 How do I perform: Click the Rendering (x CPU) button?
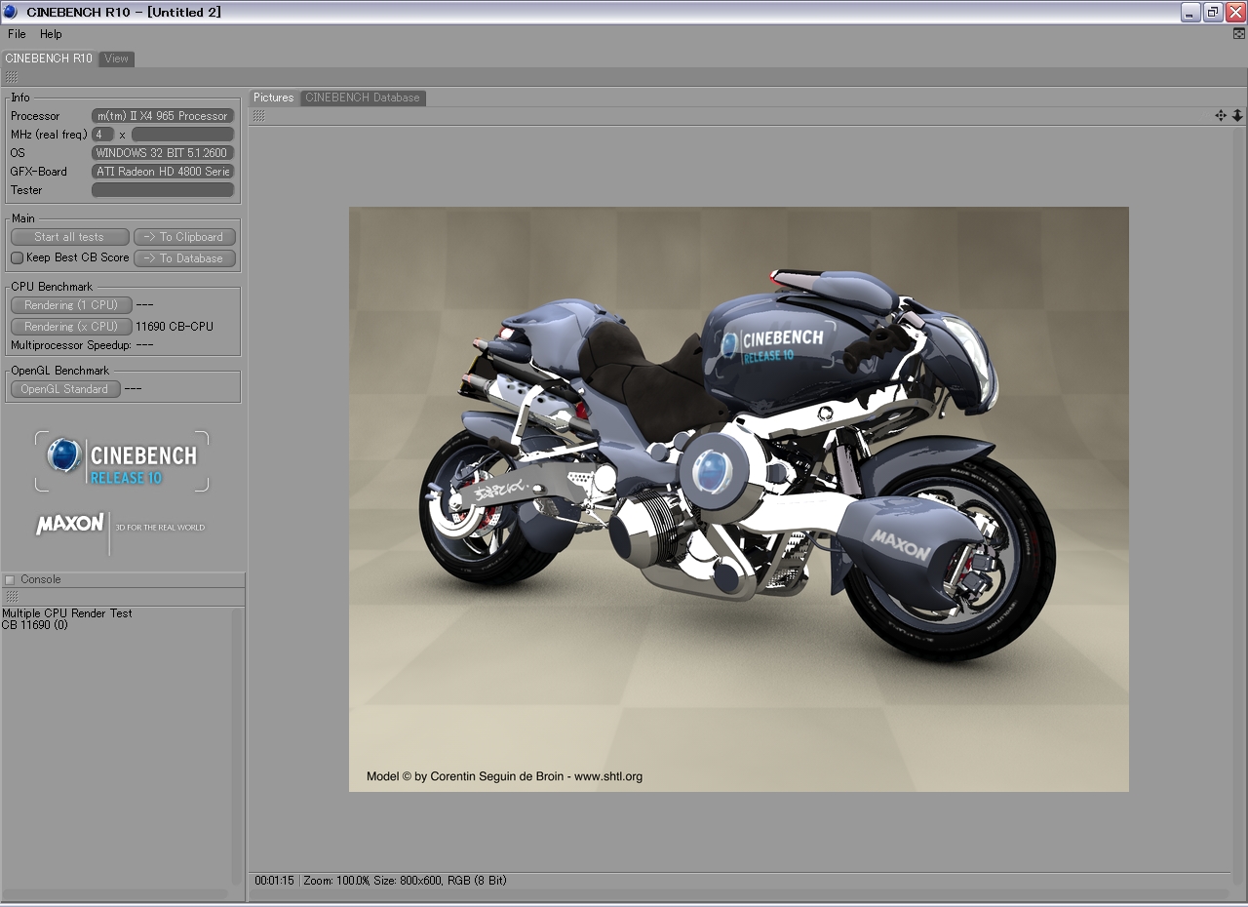click(x=71, y=327)
